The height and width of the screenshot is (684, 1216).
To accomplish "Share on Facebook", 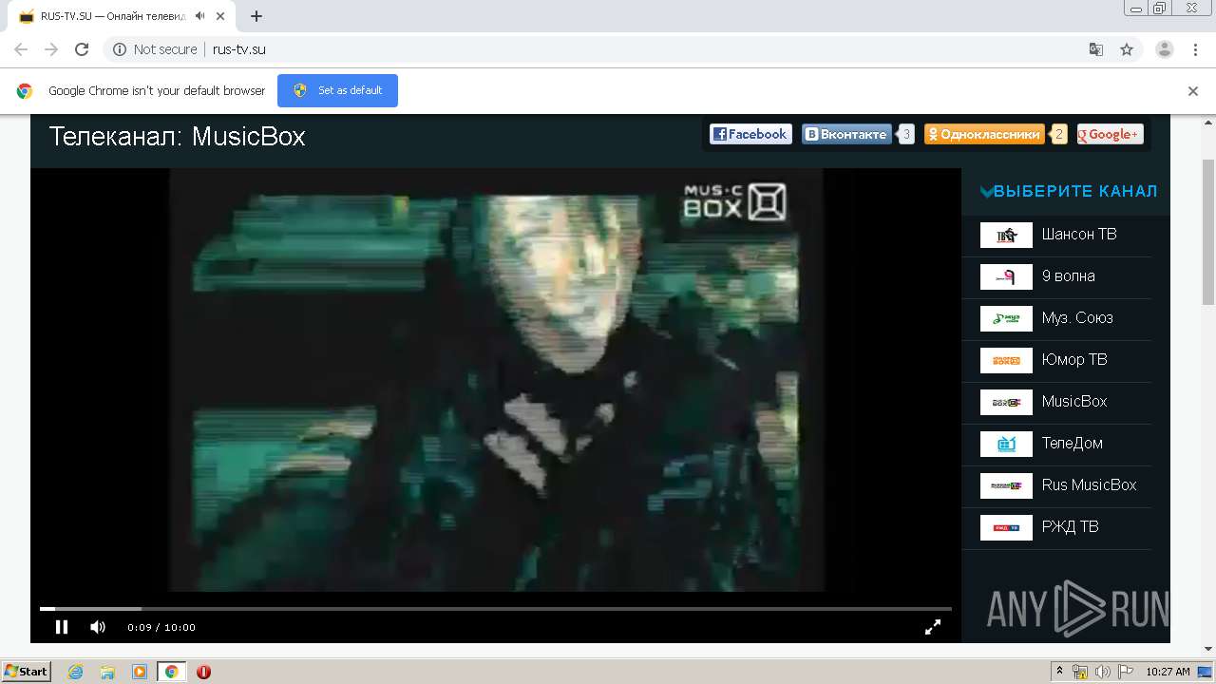I will pyautogui.click(x=750, y=134).
